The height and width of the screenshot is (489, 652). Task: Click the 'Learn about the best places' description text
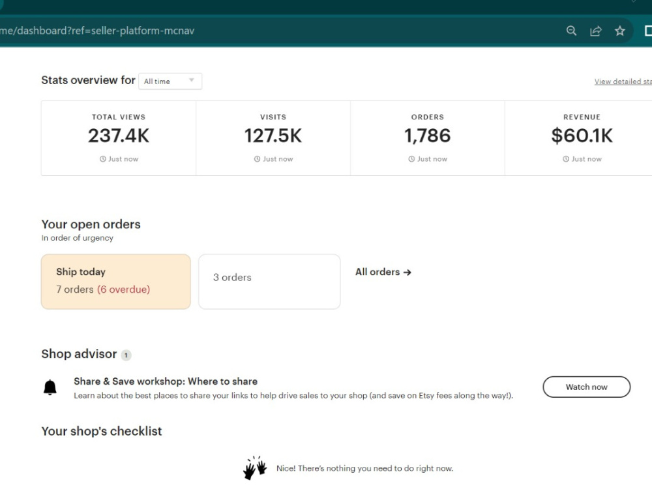pos(293,396)
